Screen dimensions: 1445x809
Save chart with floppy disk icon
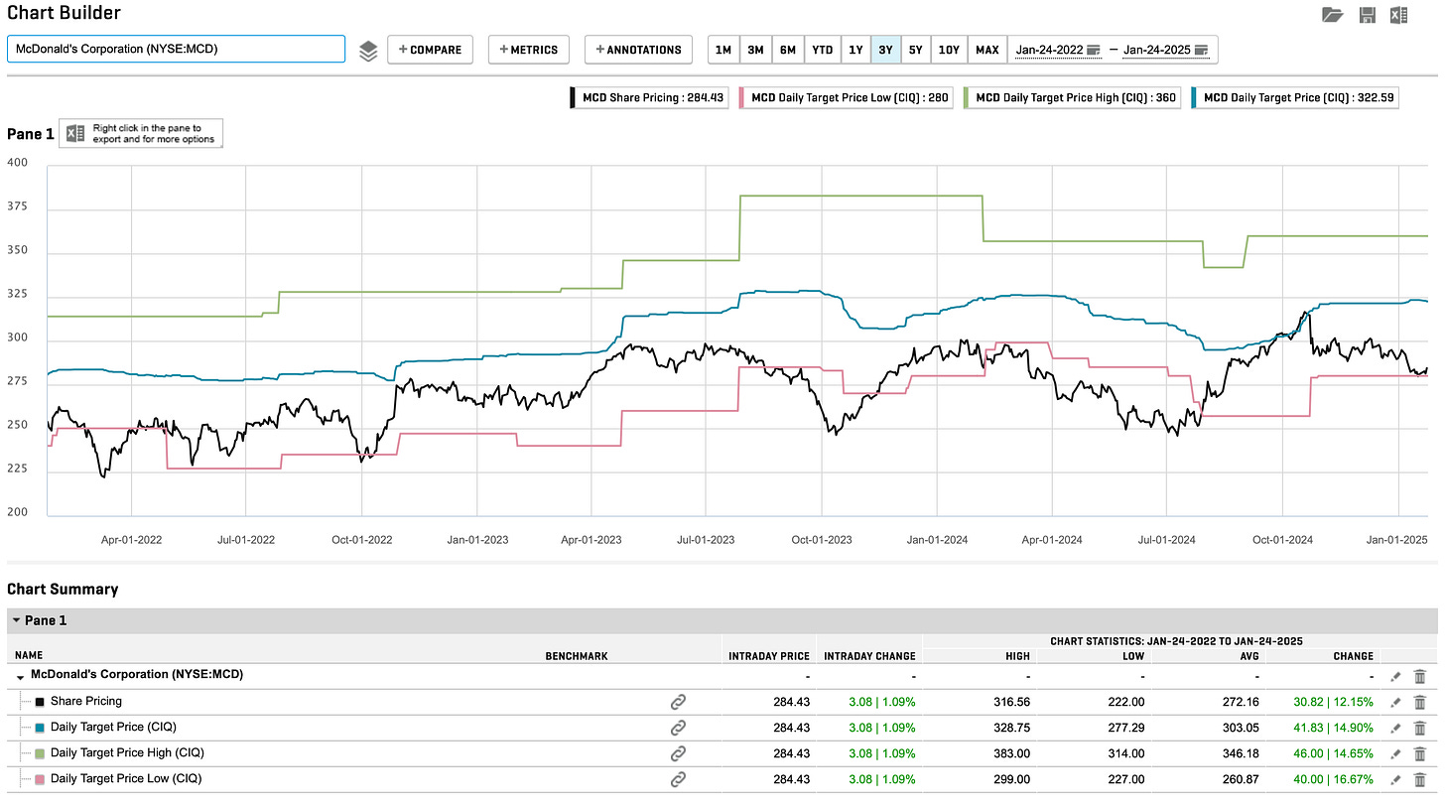[1367, 15]
